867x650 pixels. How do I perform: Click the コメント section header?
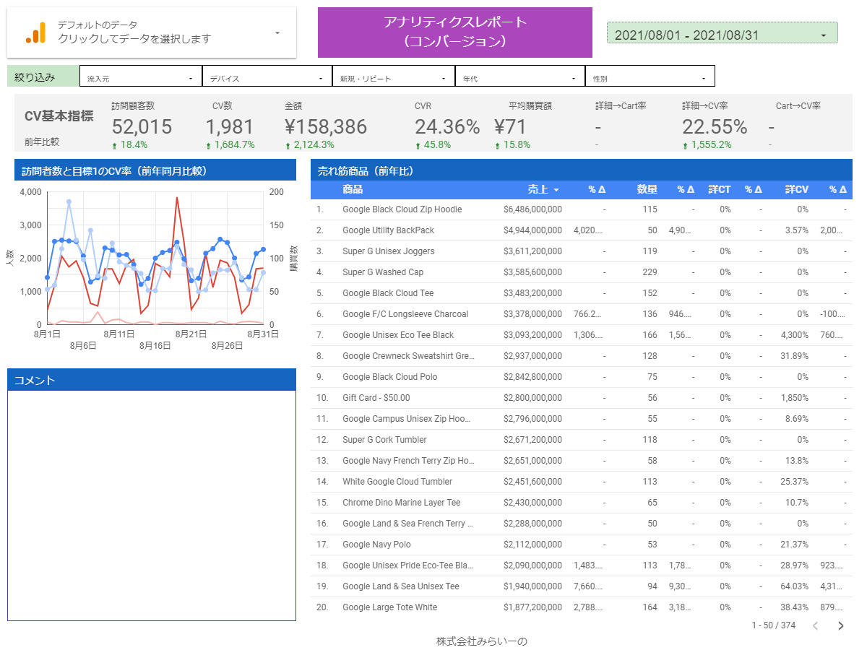152,380
